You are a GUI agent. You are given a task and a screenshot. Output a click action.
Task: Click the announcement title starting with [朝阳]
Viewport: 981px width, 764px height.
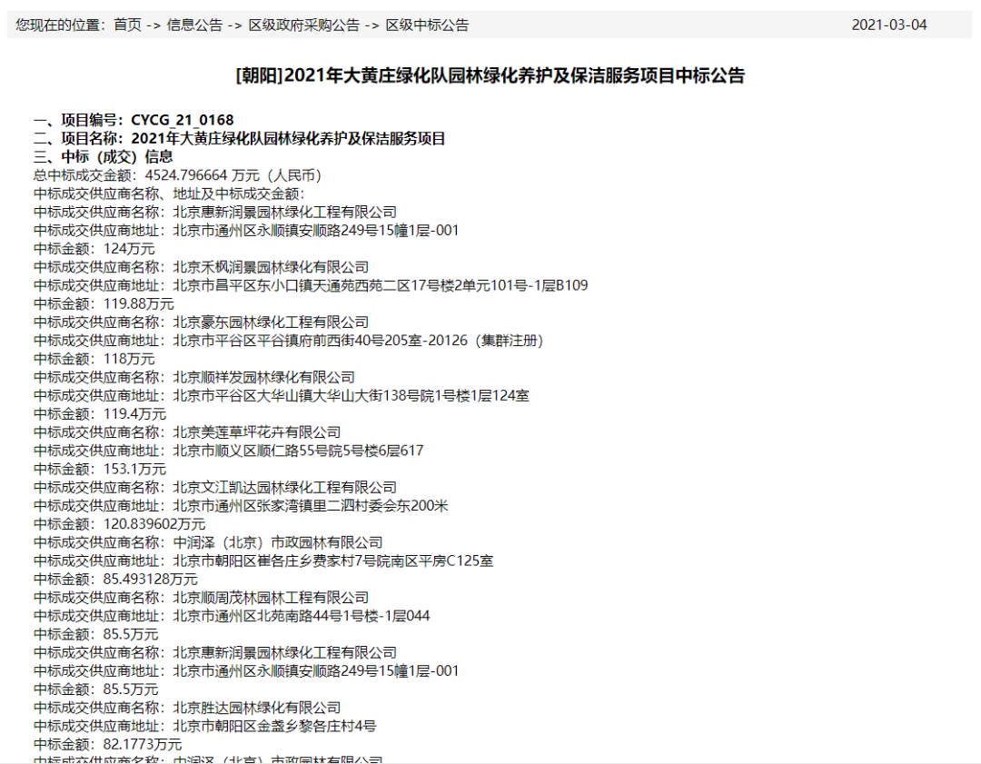coord(490,75)
